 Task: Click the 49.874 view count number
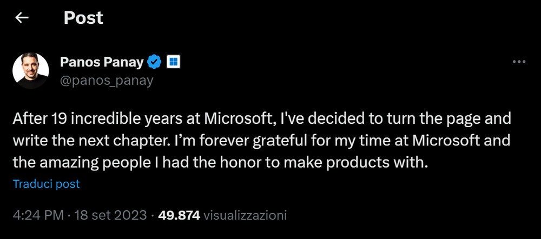[179, 215]
